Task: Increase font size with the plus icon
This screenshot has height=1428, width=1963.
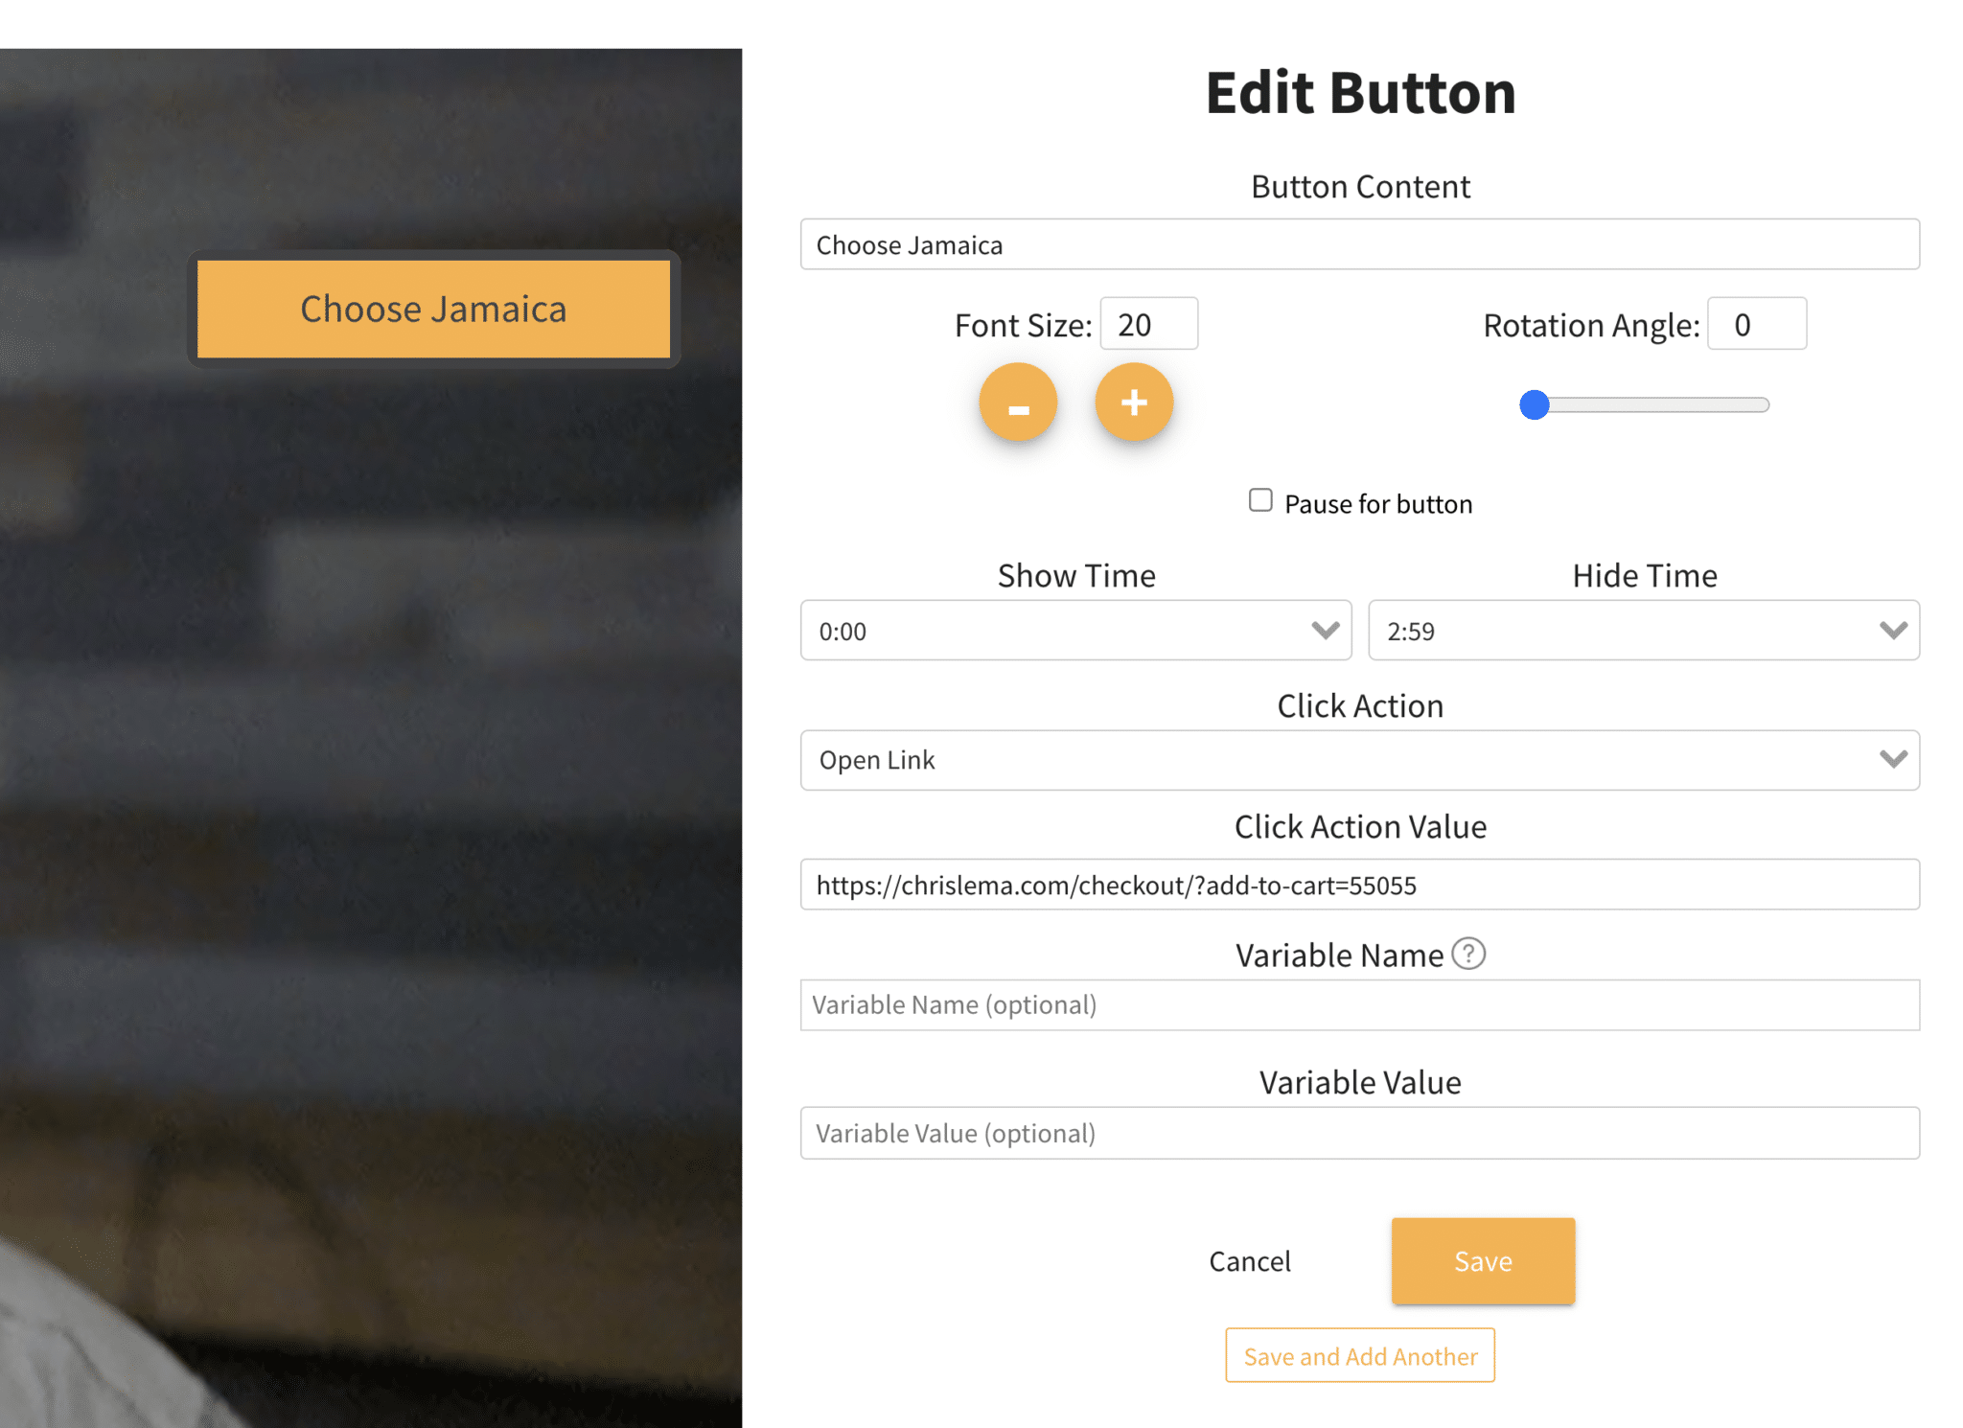Action: point(1134,403)
